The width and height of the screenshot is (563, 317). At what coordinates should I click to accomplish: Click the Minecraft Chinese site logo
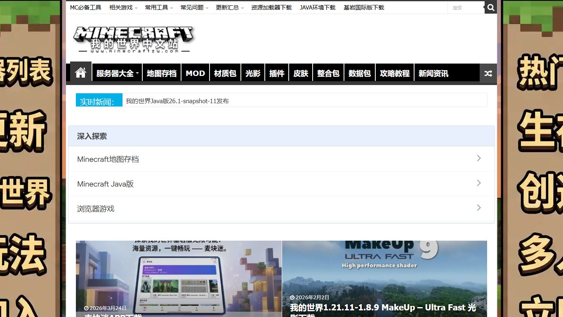pyautogui.click(x=134, y=39)
